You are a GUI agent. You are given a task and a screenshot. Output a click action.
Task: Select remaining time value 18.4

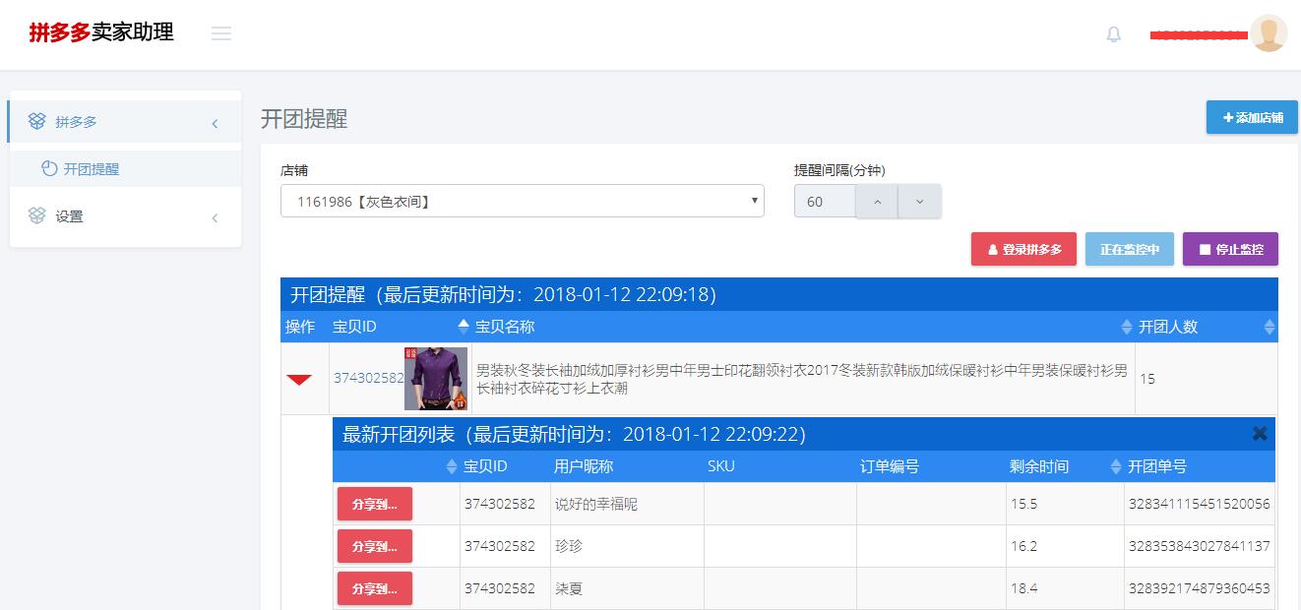click(1023, 588)
